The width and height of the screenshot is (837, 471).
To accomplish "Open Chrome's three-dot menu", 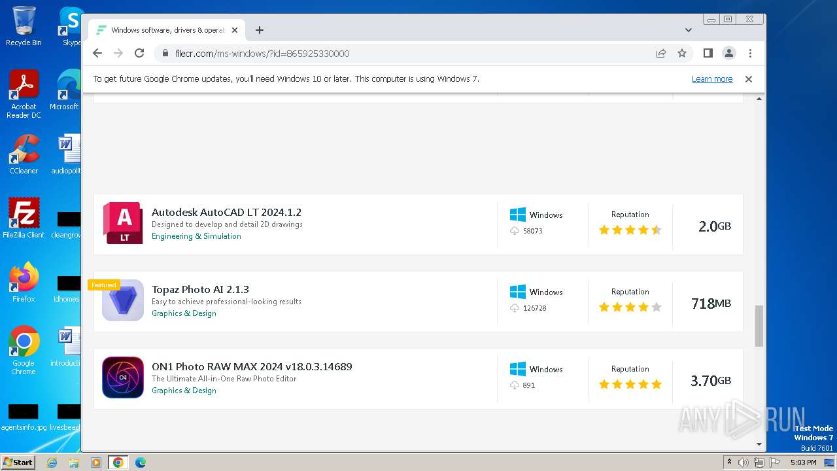I will pos(750,54).
